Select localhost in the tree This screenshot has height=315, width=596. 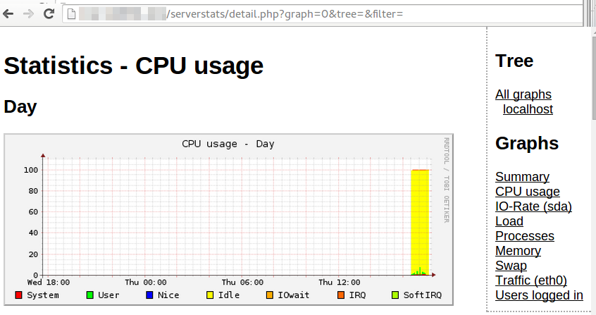tap(528, 109)
